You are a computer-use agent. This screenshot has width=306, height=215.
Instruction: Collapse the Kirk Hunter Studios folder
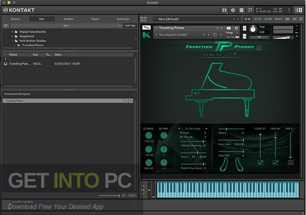tap(13, 41)
